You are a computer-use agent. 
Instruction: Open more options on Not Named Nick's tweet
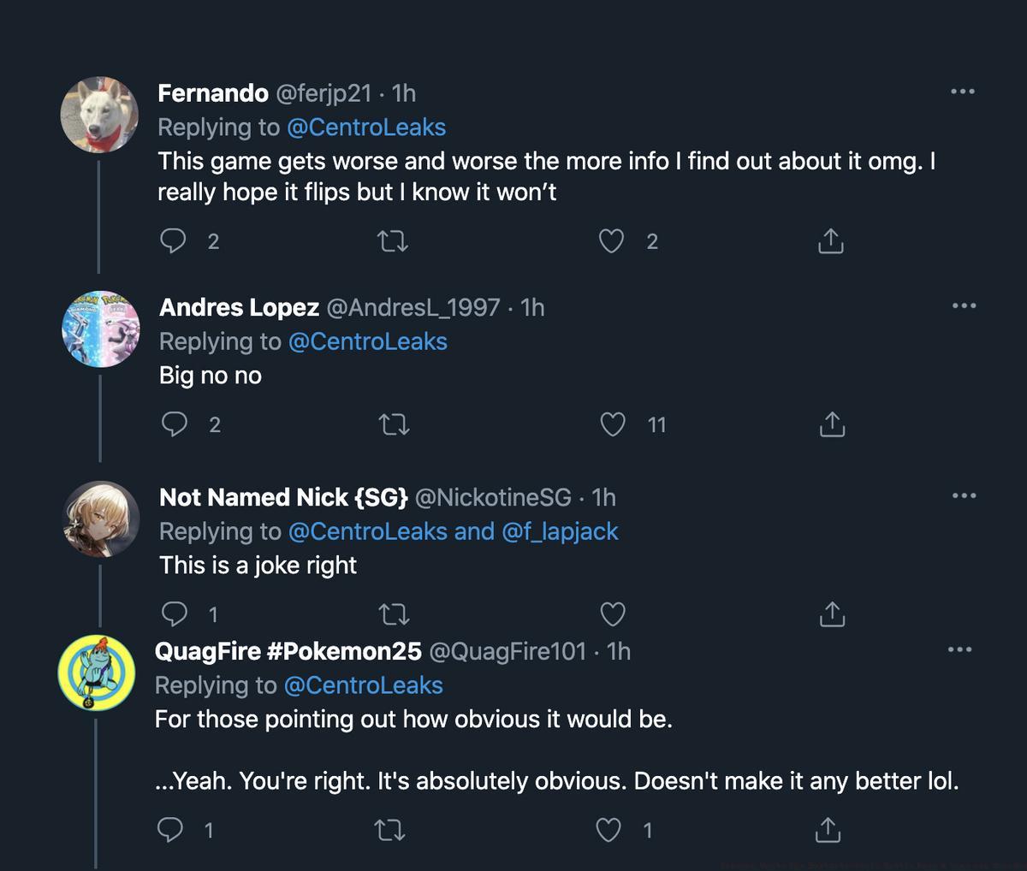pyautogui.click(x=964, y=496)
